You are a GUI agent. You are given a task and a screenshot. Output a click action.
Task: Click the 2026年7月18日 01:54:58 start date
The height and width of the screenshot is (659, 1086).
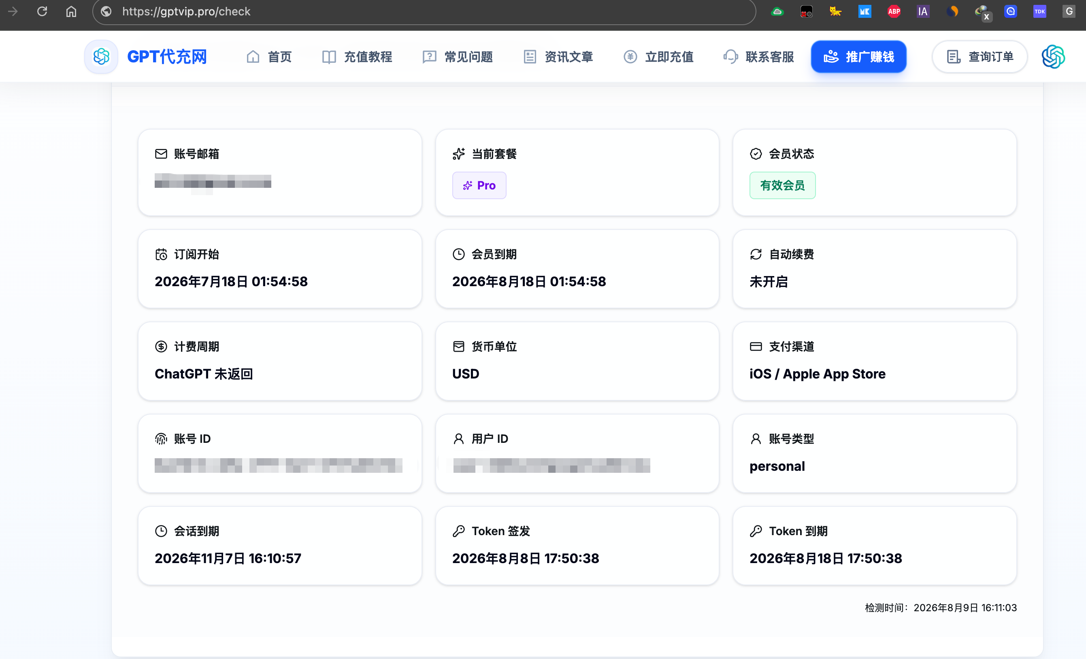tap(231, 281)
